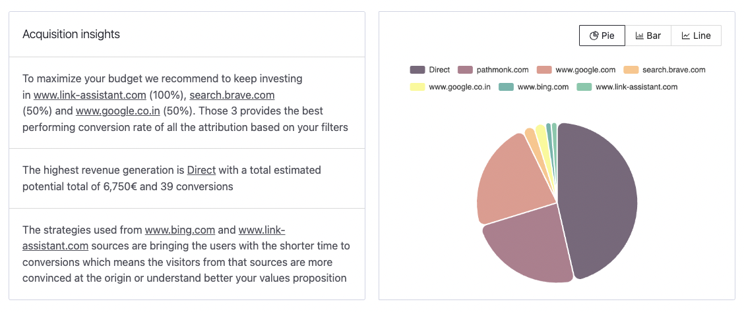Click the Direct link in revenue insight
The image size is (744, 312).
click(x=201, y=170)
